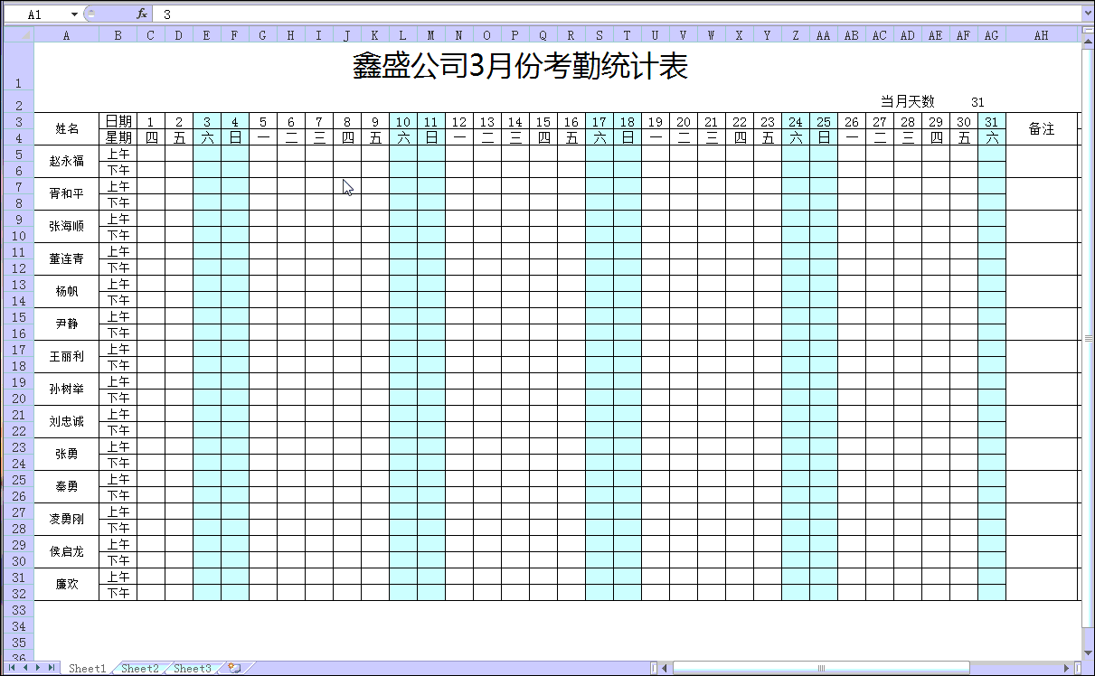Click employee name 孙树举
The width and height of the screenshot is (1095, 676).
point(66,390)
